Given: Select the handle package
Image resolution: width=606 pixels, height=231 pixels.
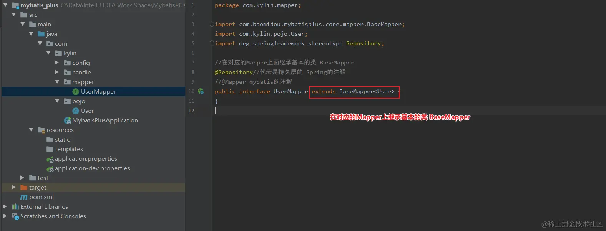Looking at the screenshot, I should (81, 72).
